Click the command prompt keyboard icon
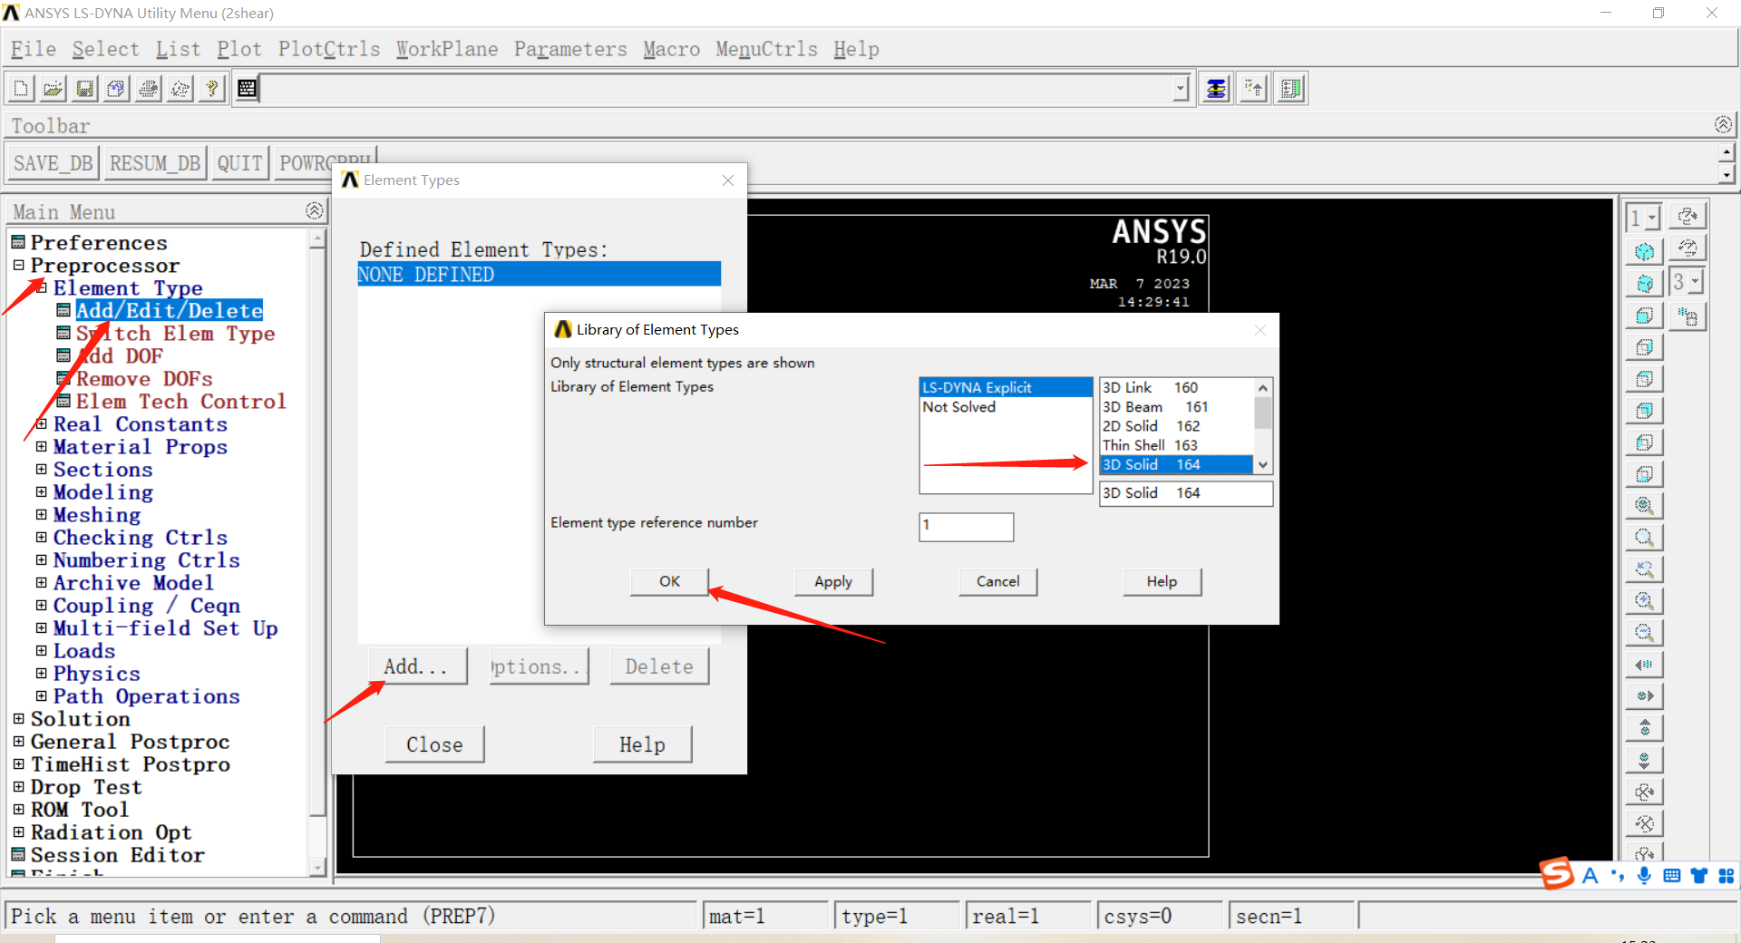1741x943 pixels. pyautogui.click(x=247, y=88)
